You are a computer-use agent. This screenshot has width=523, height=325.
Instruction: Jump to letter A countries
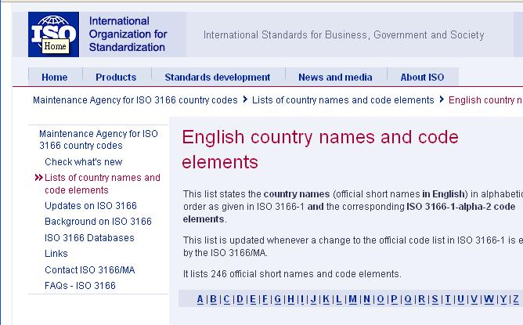(200, 299)
